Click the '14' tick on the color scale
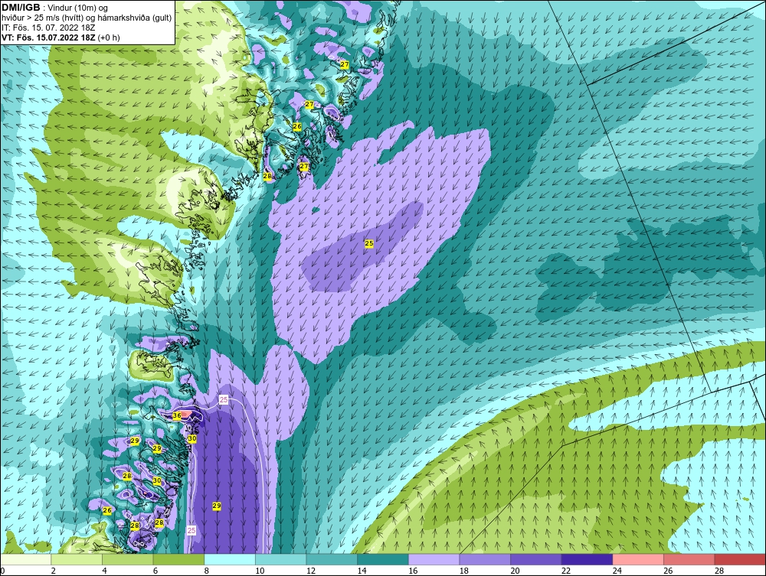 tap(362, 571)
